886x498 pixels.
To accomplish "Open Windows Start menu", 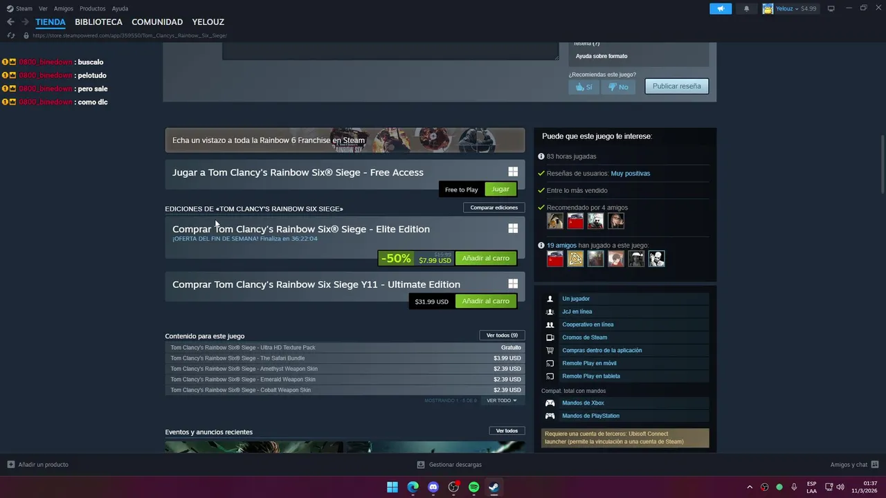I will tap(392, 487).
